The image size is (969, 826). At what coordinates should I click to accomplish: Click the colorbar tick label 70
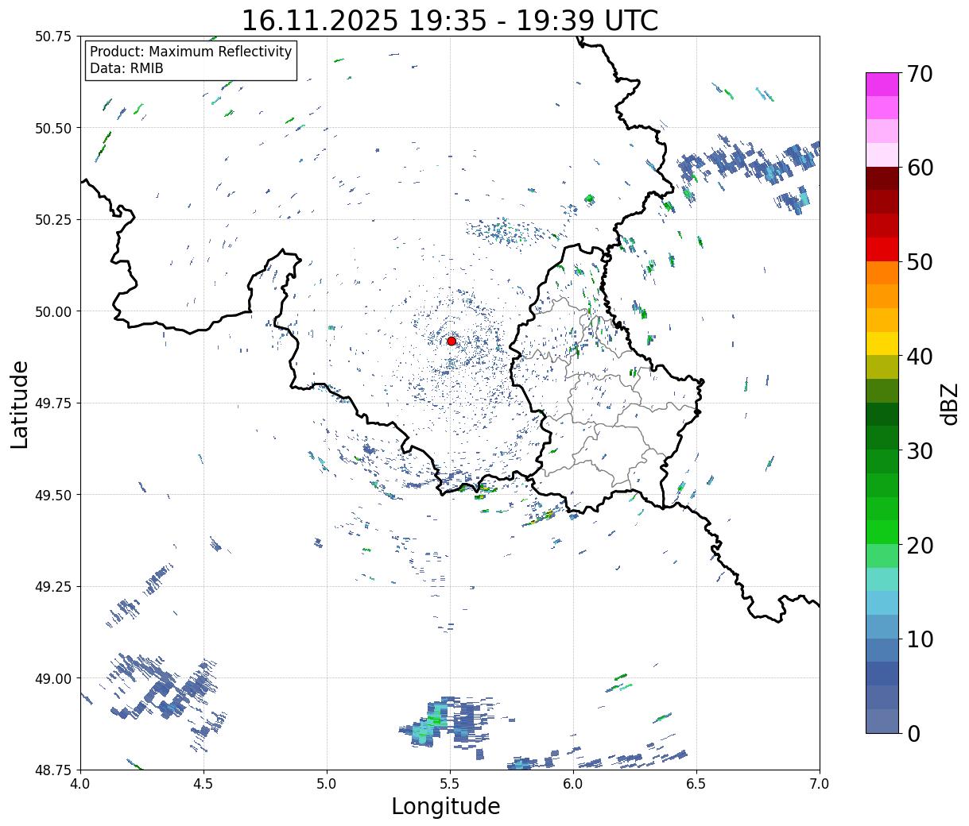click(920, 74)
